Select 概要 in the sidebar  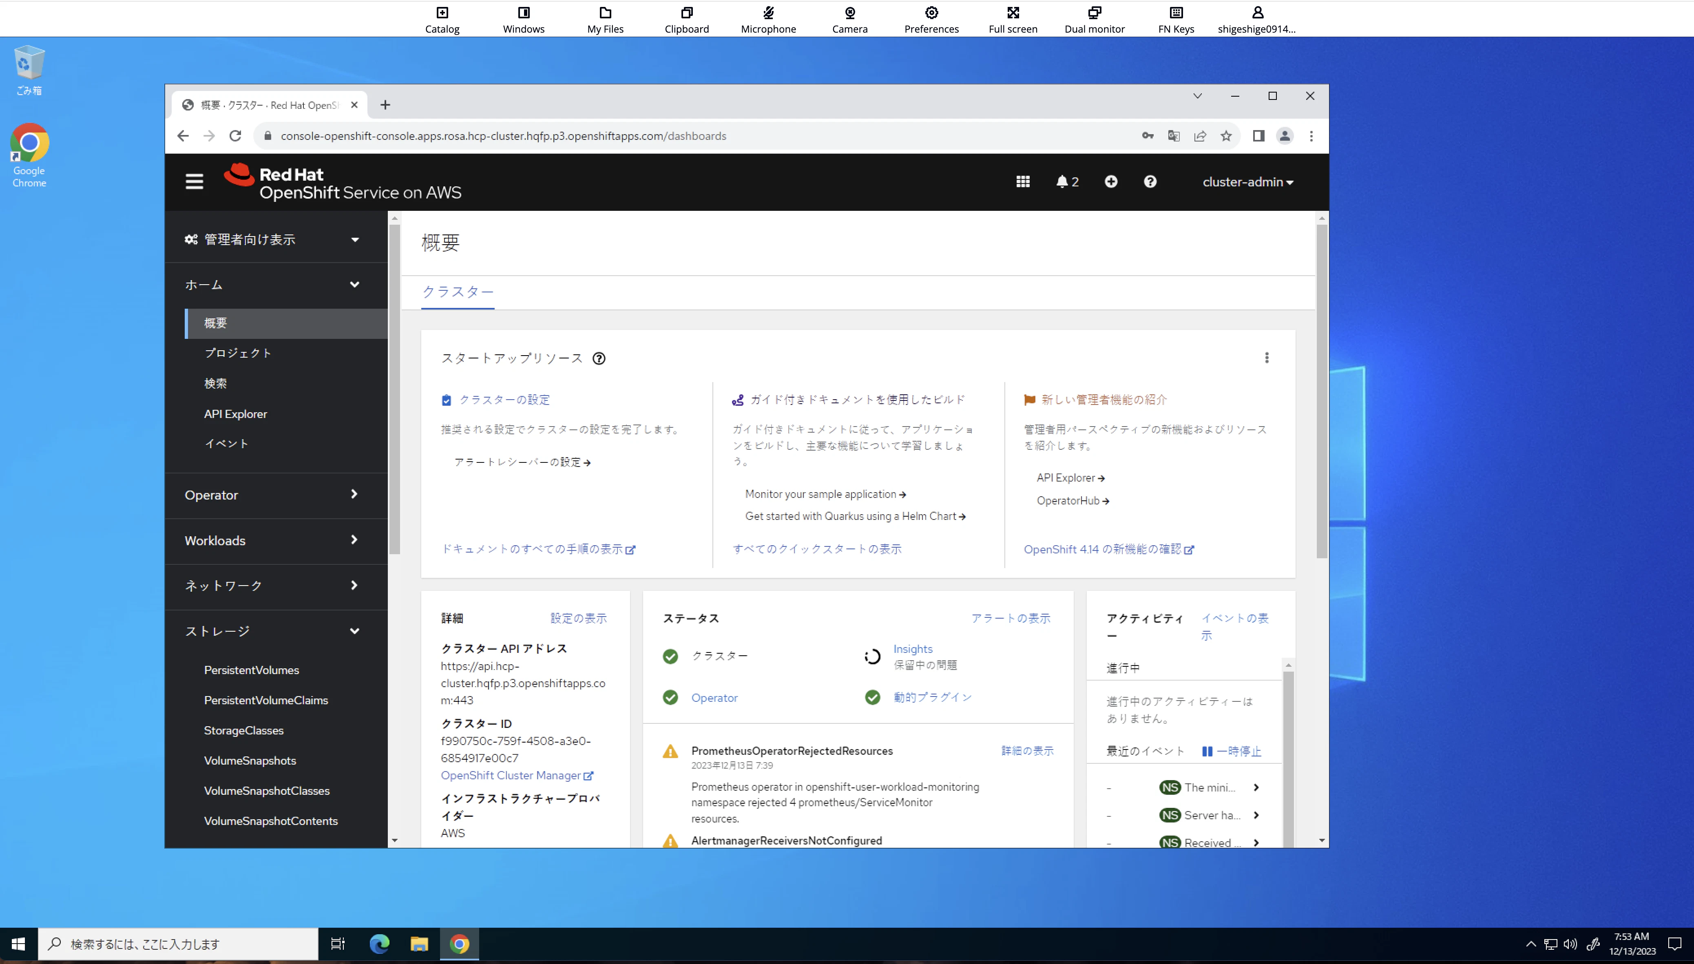click(x=286, y=323)
